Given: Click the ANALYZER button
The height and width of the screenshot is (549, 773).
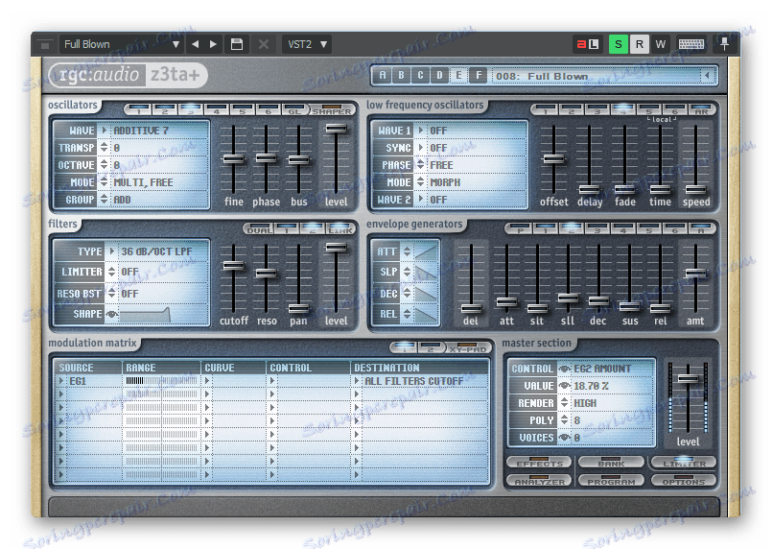Looking at the screenshot, I should click(538, 480).
